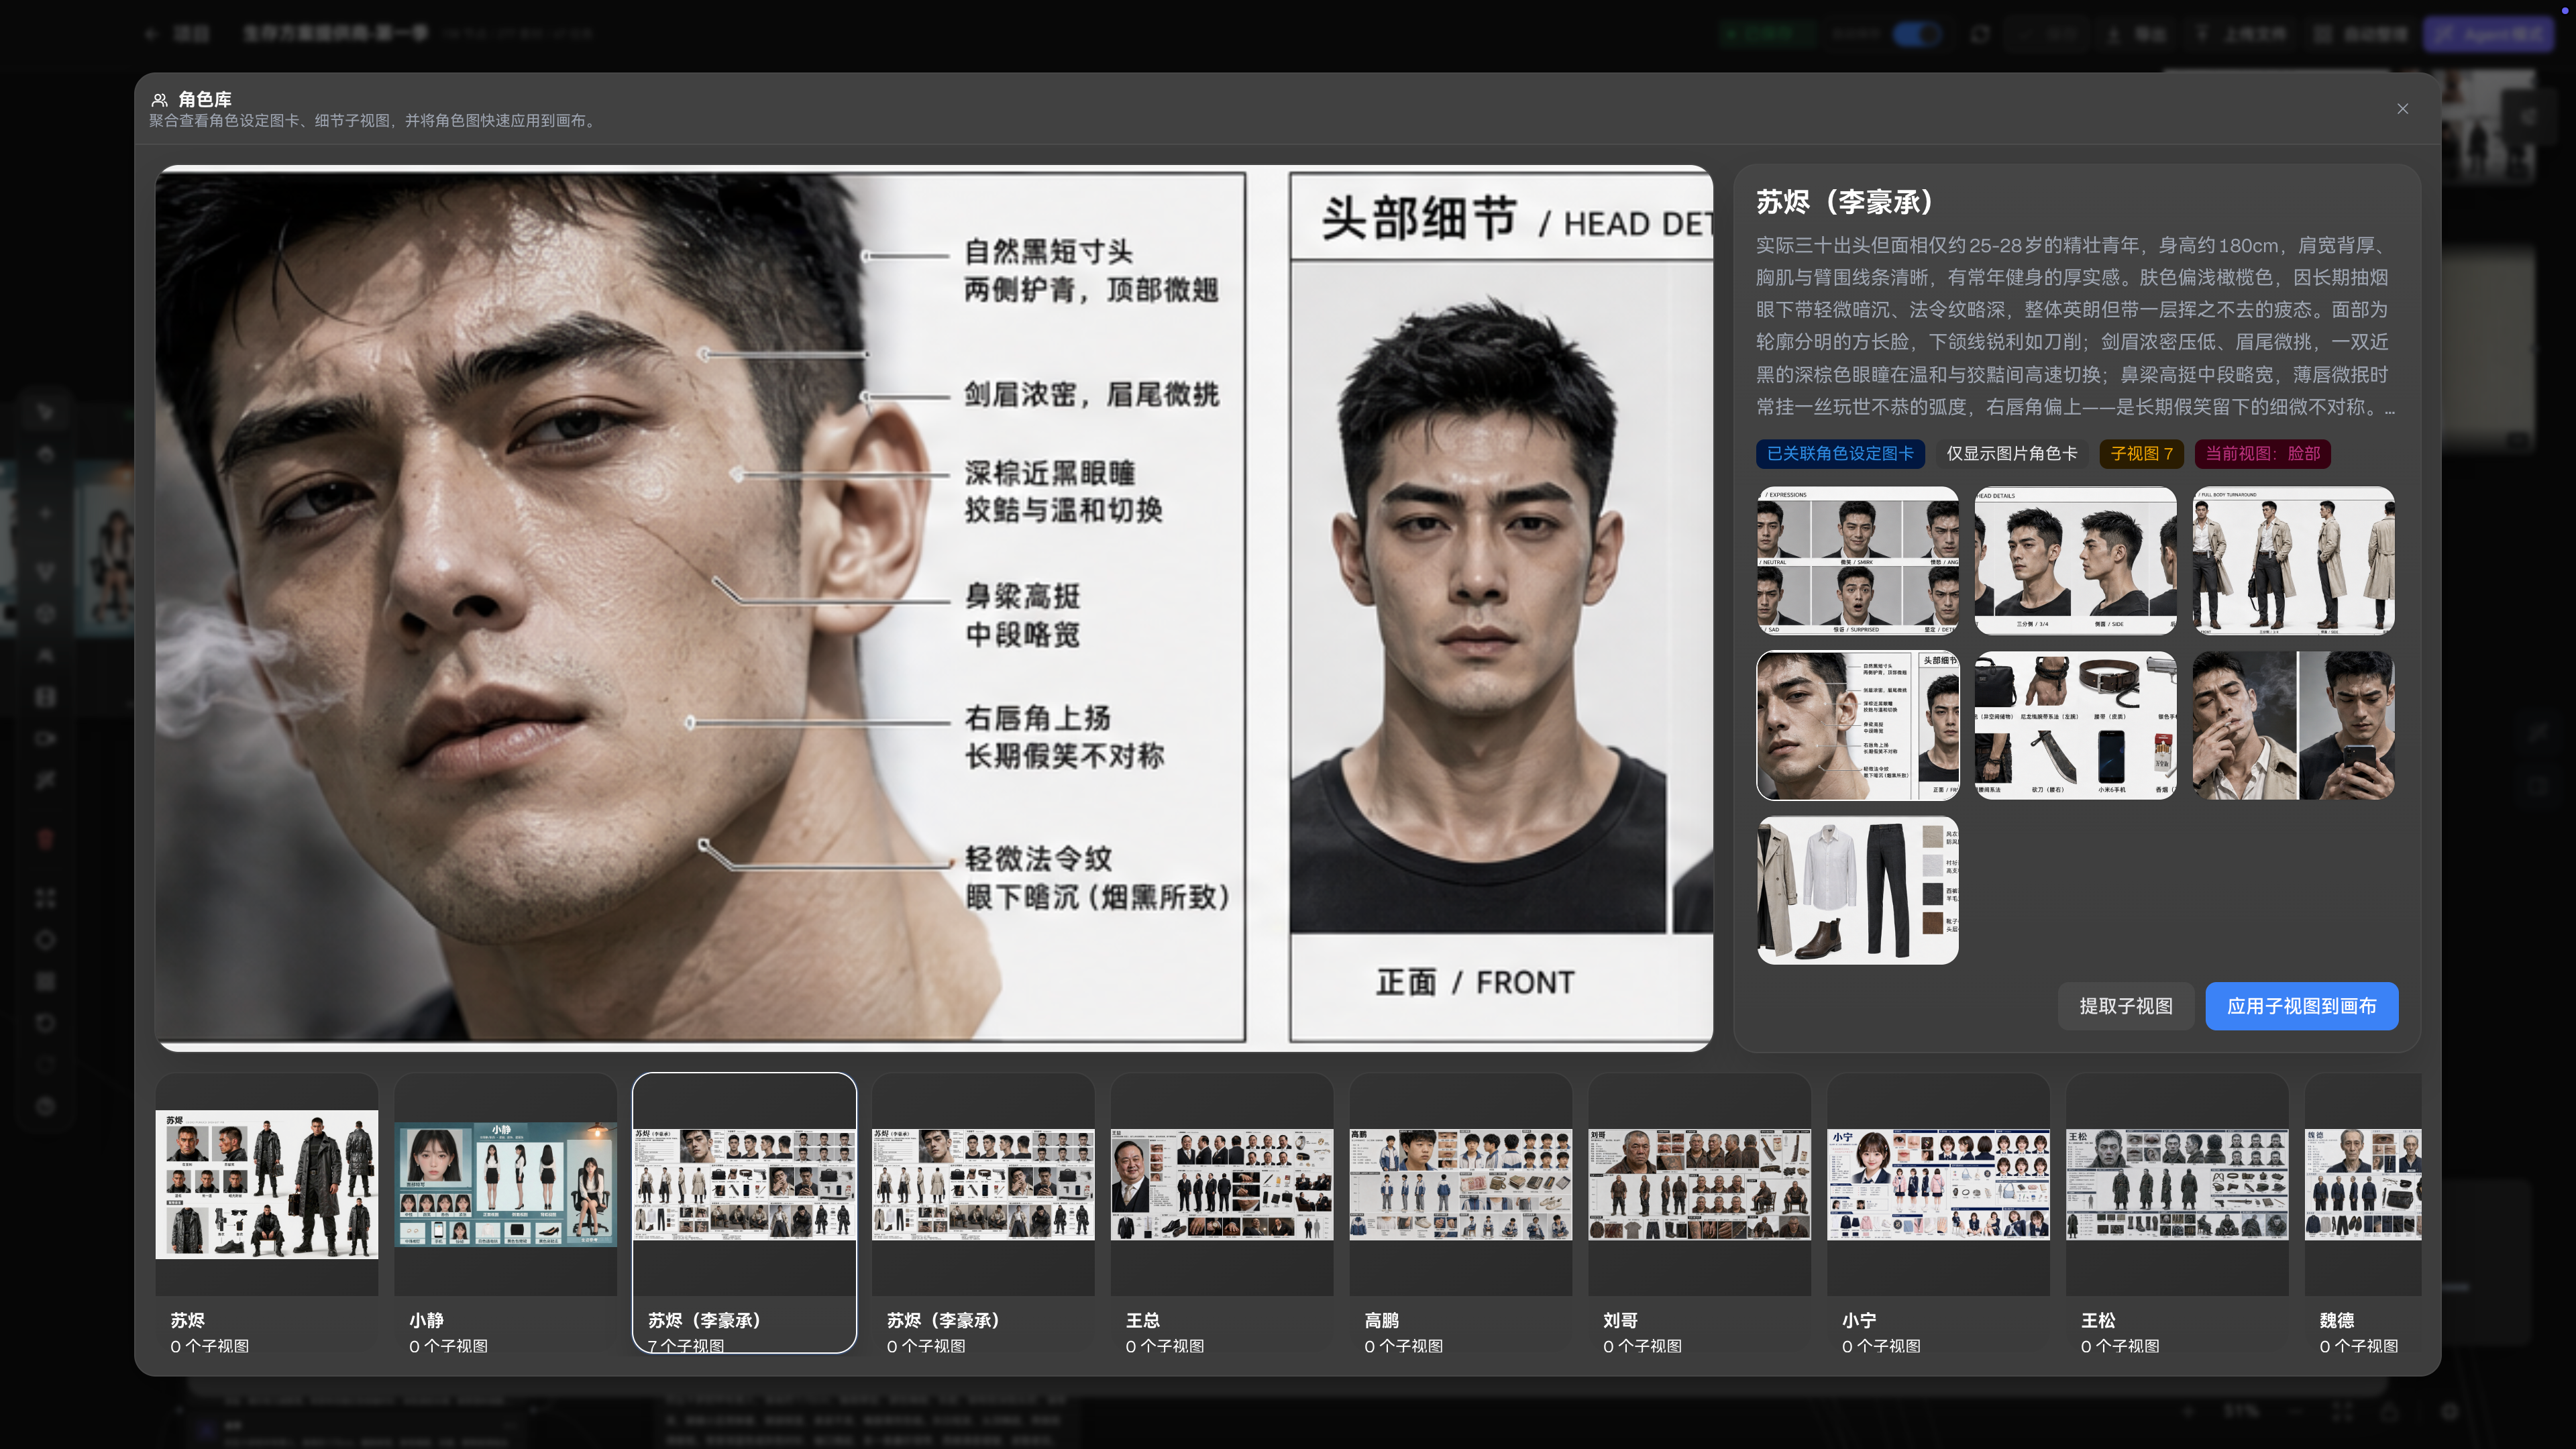
Task: Select 苏烬（李豪承）card with 0 个子视图
Action: 983,1213
